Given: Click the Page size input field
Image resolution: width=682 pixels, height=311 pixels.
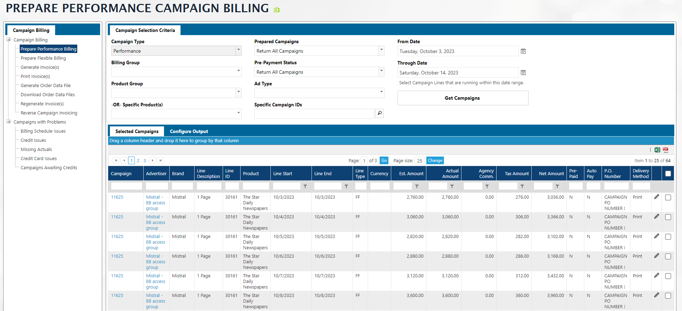Looking at the screenshot, I should tap(419, 161).
